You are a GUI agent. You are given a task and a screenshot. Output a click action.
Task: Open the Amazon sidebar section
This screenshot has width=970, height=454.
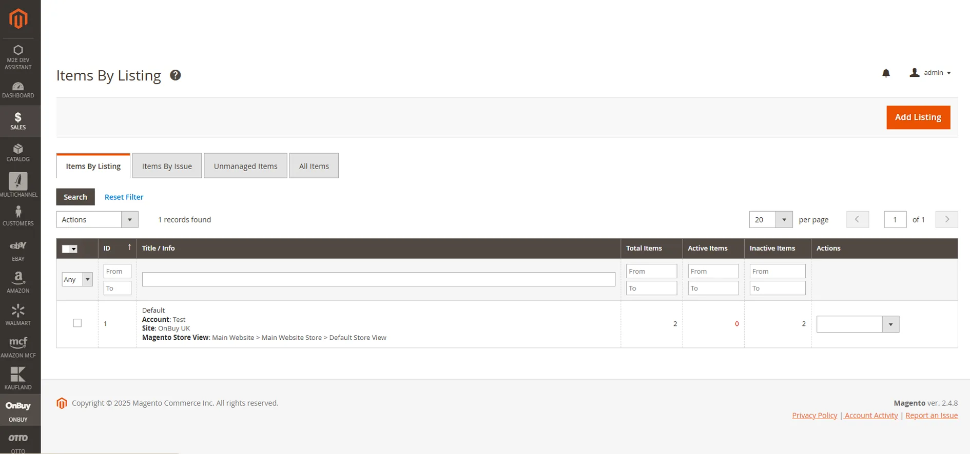[x=18, y=282]
